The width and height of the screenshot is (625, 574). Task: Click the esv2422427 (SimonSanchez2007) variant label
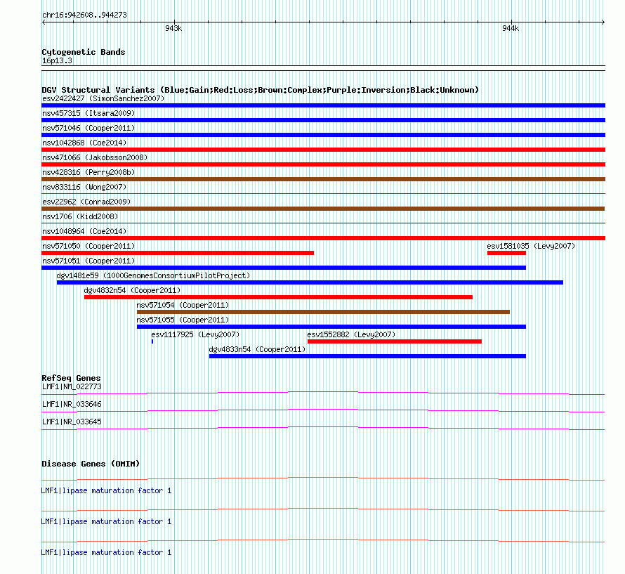[103, 98]
